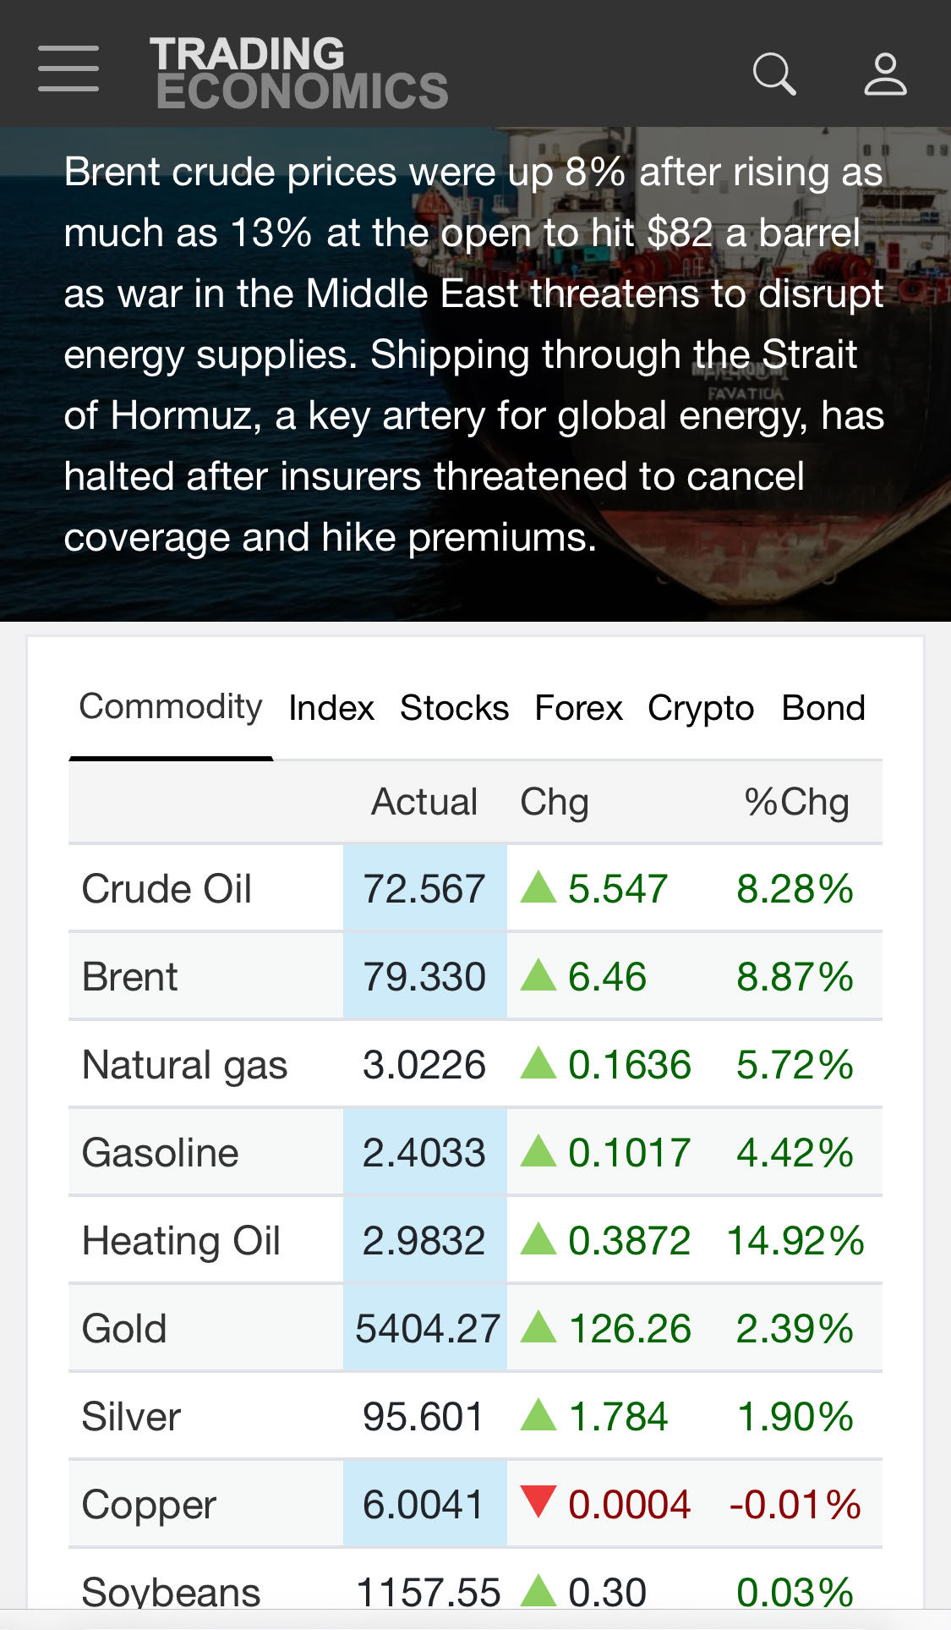Open the user account icon
The image size is (951, 1630).
pos(885,74)
